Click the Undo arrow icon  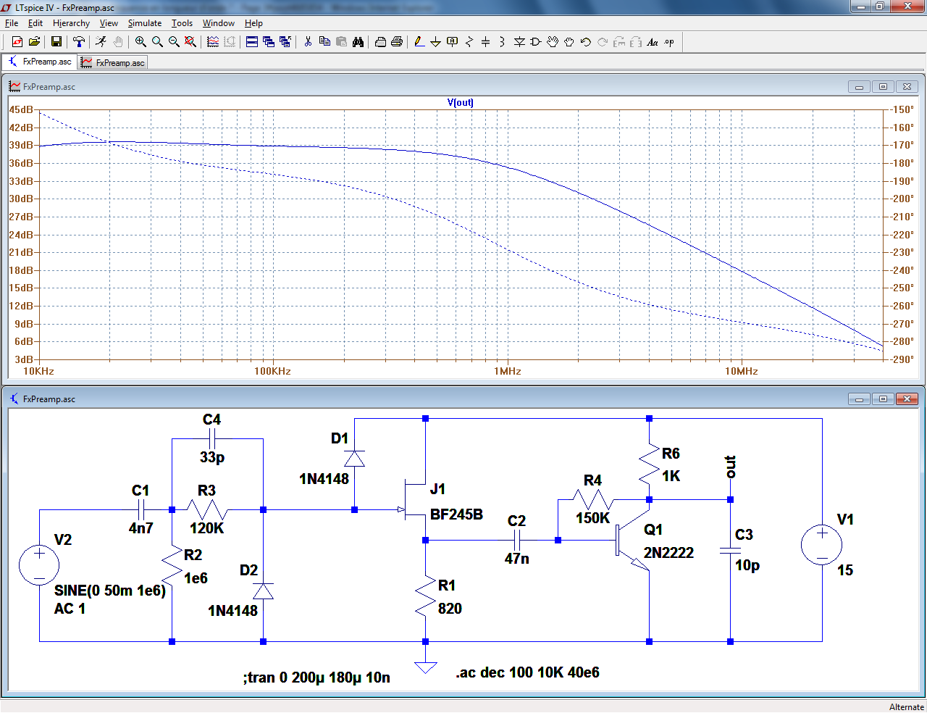[x=586, y=42]
